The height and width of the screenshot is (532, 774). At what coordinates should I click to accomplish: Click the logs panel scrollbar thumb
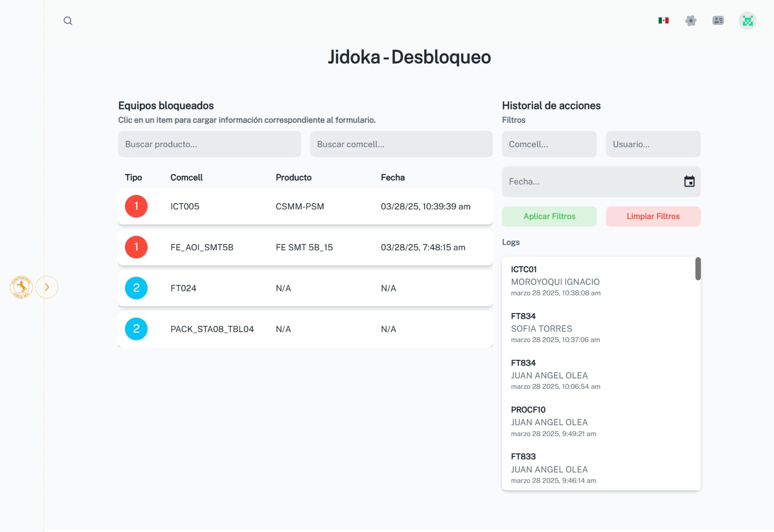click(698, 269)
